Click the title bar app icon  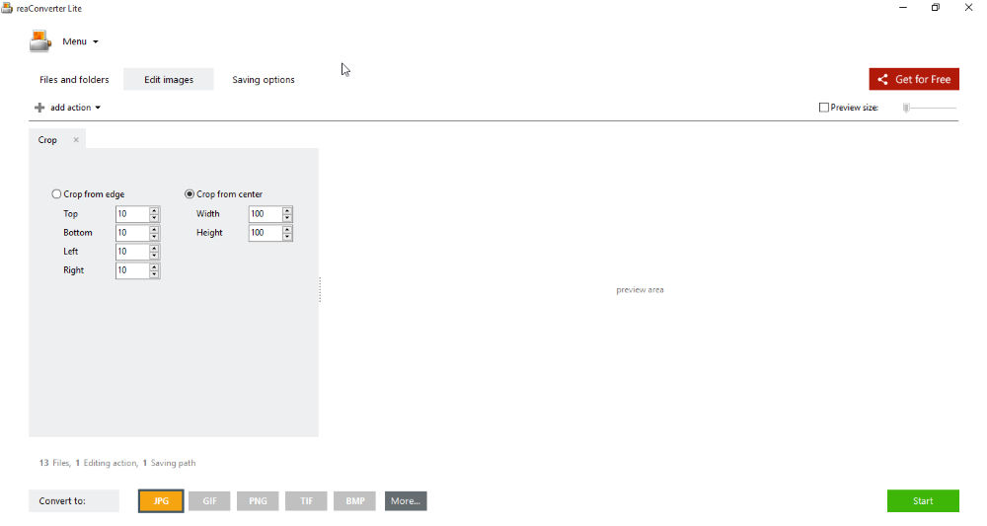(7, 8)
